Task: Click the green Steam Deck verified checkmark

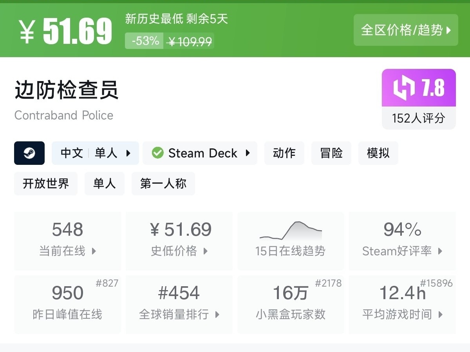Action: pyautogui.click(x=157, y=153)
